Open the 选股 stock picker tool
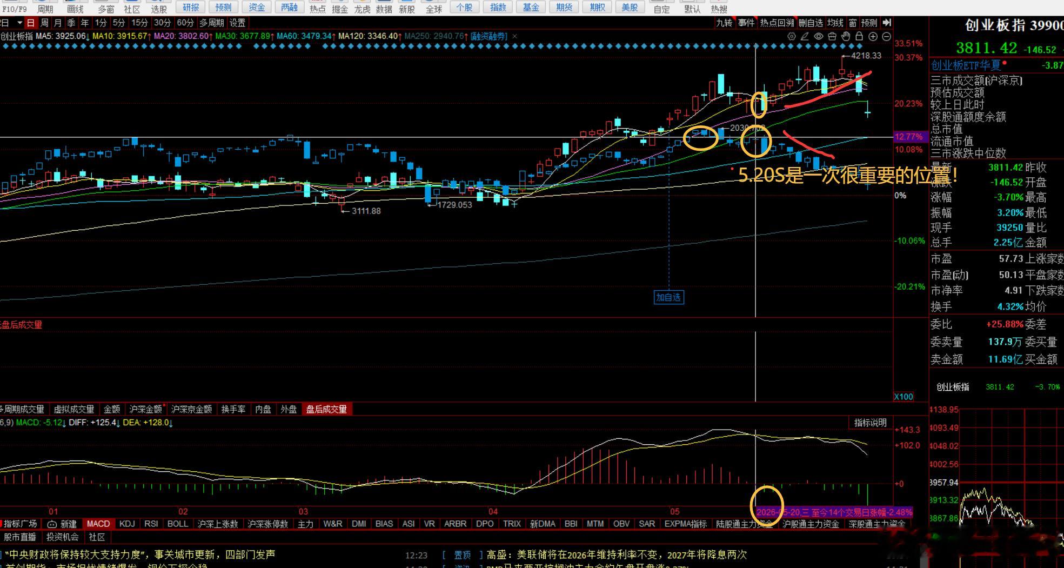The height and width of the screenshot is (568, 1064). click(159, 8)
